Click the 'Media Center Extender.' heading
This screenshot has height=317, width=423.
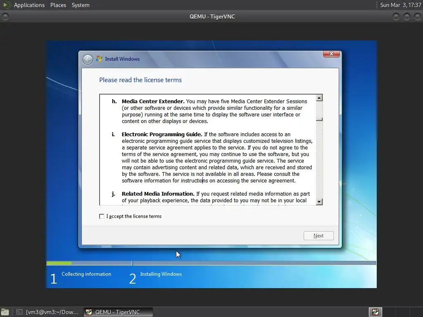153,102
